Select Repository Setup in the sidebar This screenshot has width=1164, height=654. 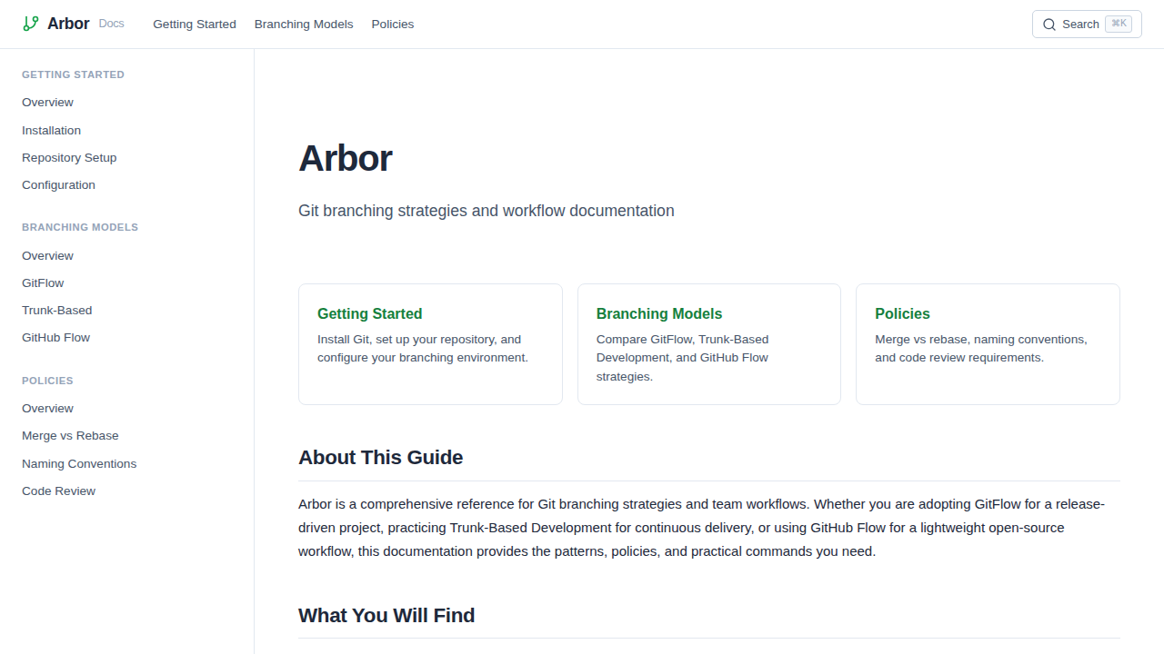(x=69, y=157)
